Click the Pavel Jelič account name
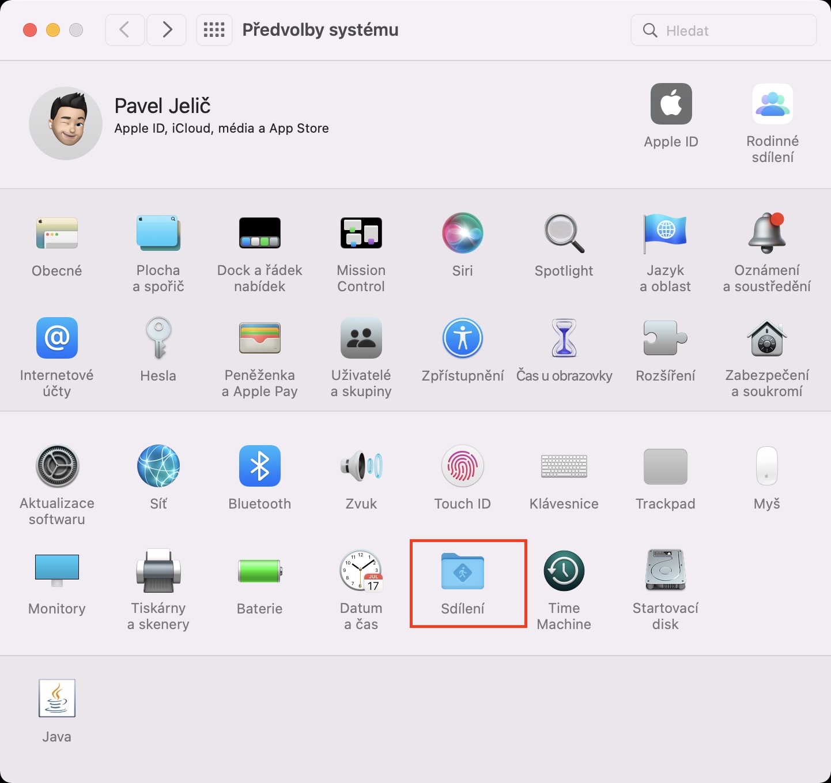This screenshot has width=831, height=783. pyautogui.click(x=163, y=106)
